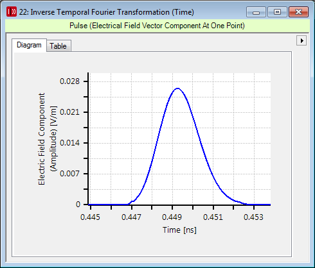Click the 0.007 tick label on amplitude axis

click(69, 174)
